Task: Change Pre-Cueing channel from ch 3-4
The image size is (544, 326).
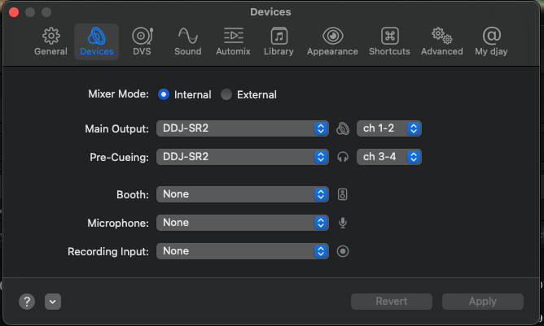Action: 389,157
